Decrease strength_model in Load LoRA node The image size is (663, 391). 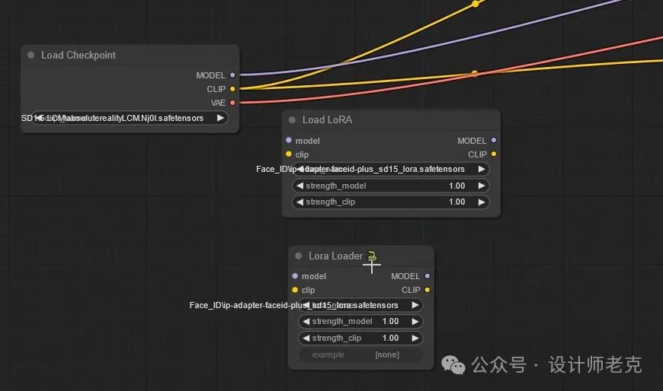point(299,186)
